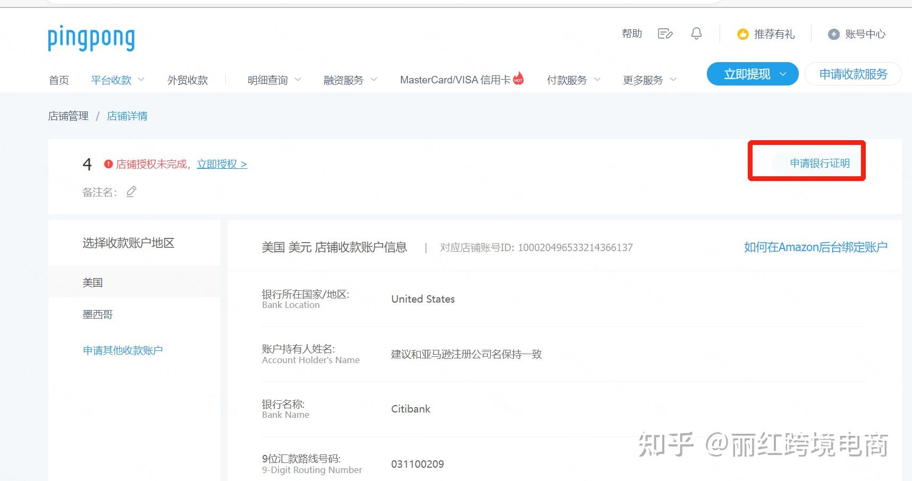Click the 备注名 label
The image size is (912, 481).
(100, 192)
